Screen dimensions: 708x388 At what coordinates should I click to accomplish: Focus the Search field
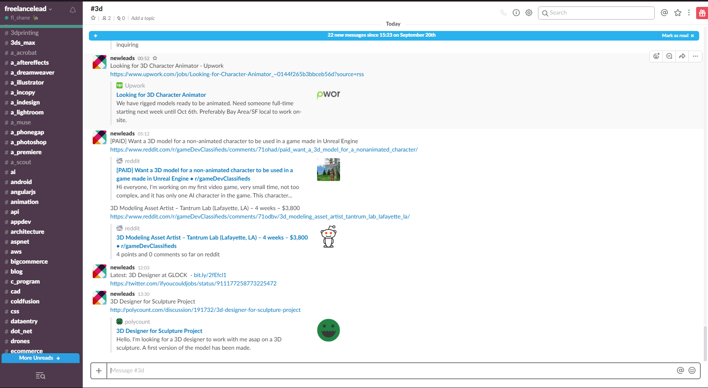point(596,13)
